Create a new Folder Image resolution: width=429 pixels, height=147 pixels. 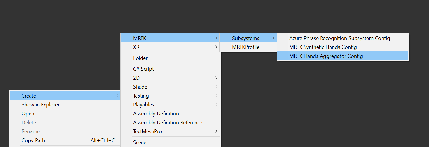[x=171, y=58]
